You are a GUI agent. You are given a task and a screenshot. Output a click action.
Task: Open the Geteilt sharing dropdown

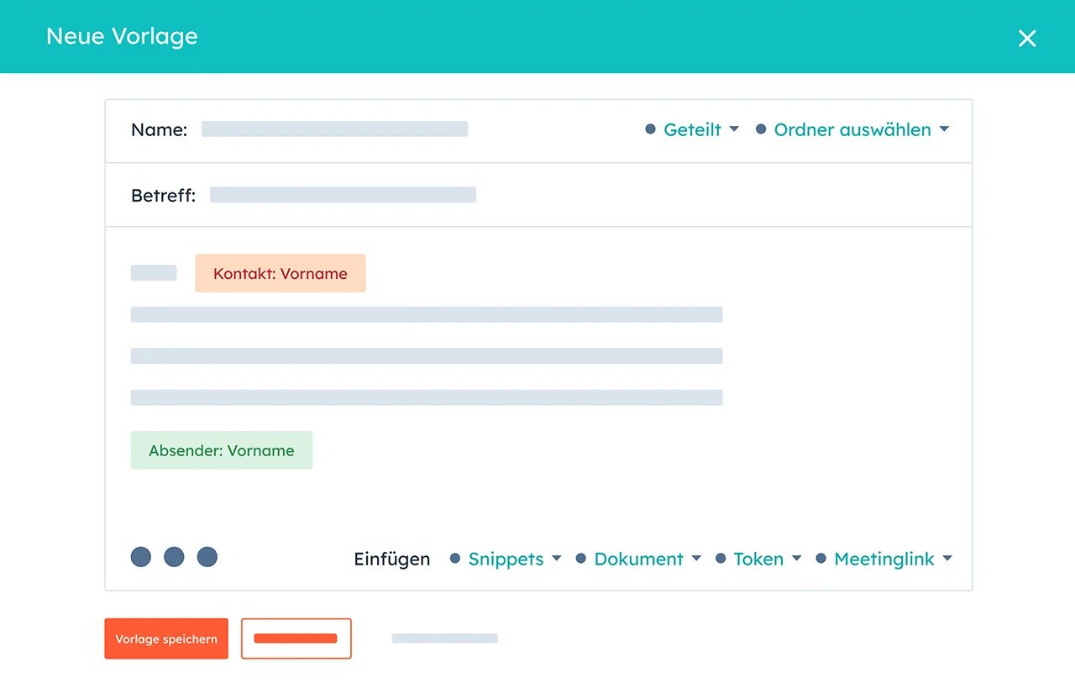(693, 129)
